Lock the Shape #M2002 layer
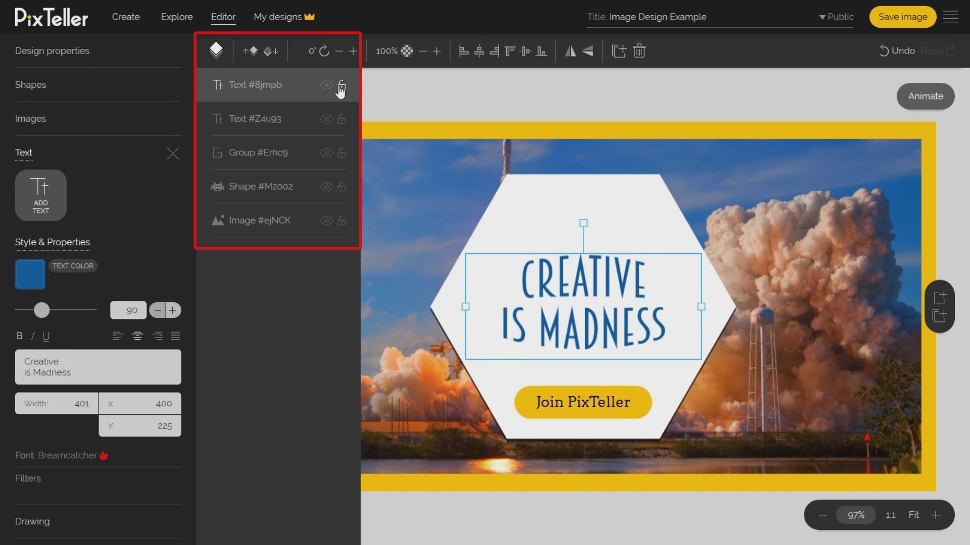The width and height of the screenshot is (970, 545). tap(342, 187)
